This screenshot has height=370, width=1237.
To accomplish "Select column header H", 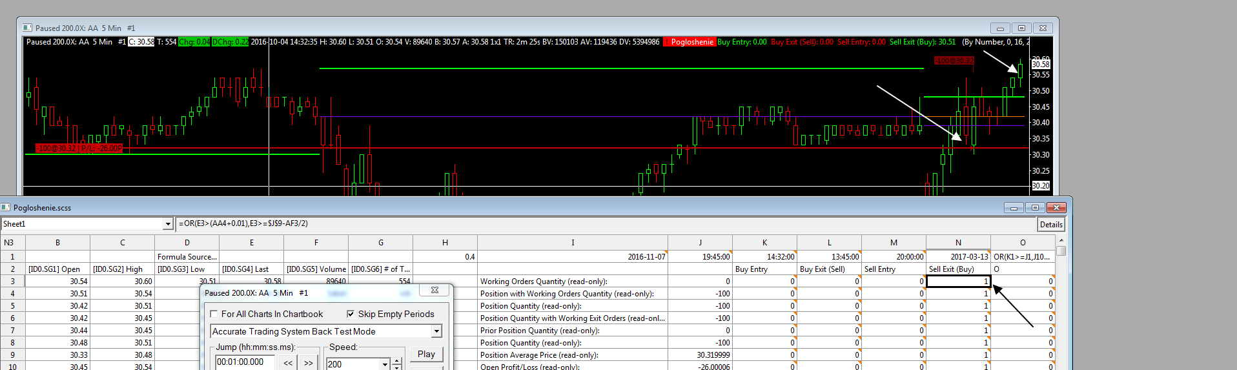I will pos(445,243).
